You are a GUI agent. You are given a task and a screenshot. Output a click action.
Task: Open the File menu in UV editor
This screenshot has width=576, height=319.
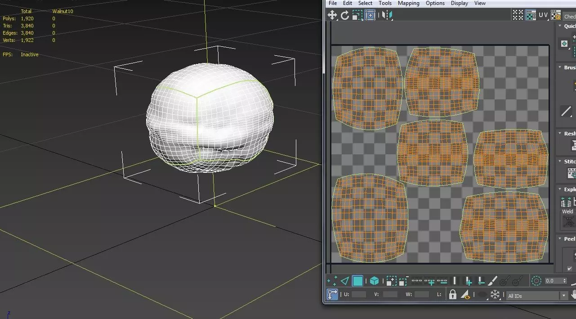click(333, 3)
